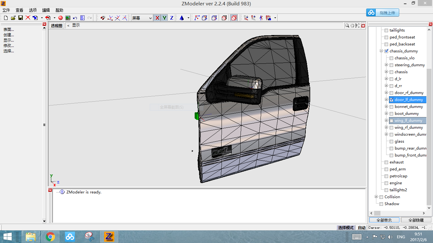Open the 编辑 menu

coord(46,10)
